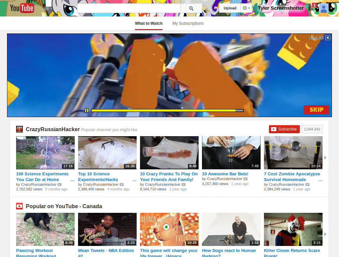Open 10 Crazy Pranks title link
The image size is (343, 257).
169,177
